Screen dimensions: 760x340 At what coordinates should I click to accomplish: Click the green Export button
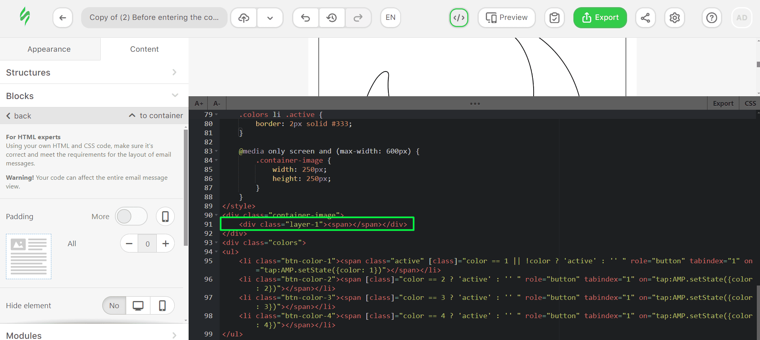coord(600,17)
